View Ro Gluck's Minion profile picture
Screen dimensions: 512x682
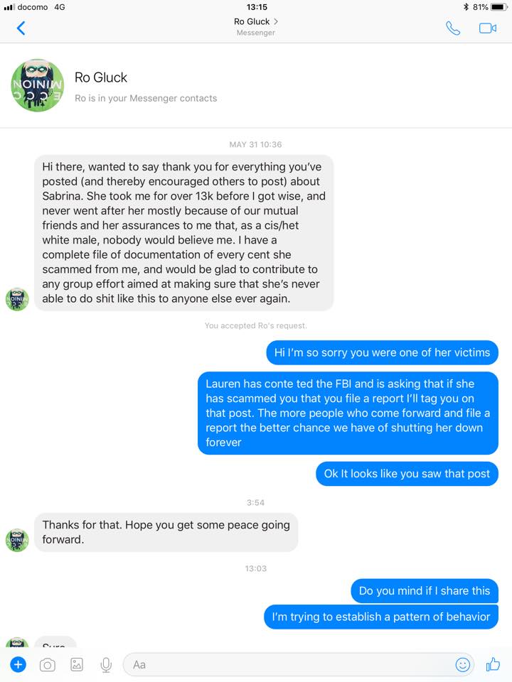[36, 85]
